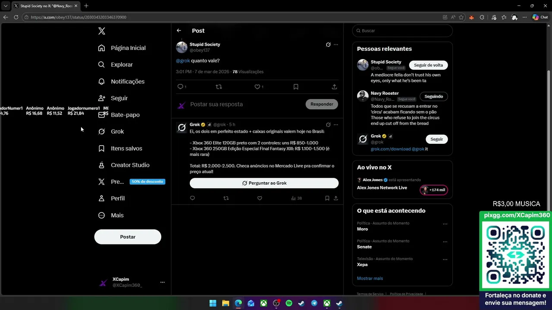Viewport: 552px width, 310px height.
Task: Open the browser favorites list
Action: pos(504,17)
